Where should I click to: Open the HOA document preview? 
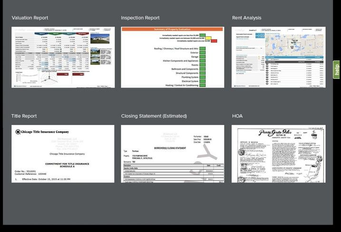278,154
